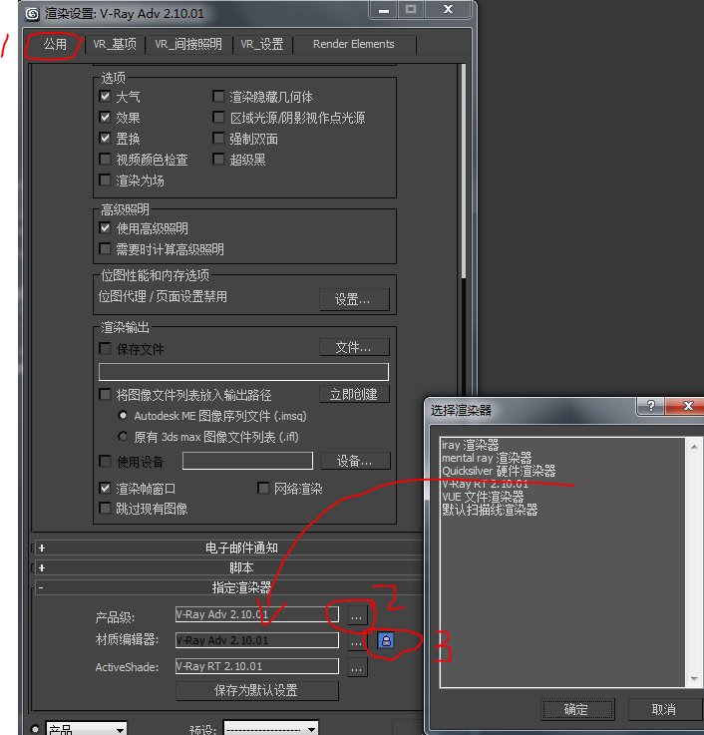The height and width of the screenshot is (735, 704).
Task: Enable 渲染隐藏几何体 checkbox
Action: click(218, 96)
